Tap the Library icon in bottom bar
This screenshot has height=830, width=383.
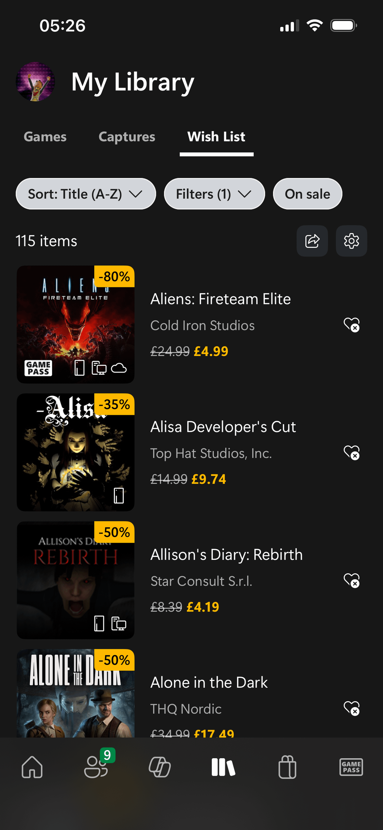pyautogui.click(x=223, y=767)
